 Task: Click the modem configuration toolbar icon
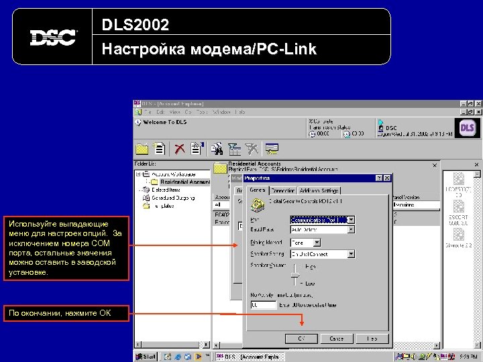(x=272, y=149)
